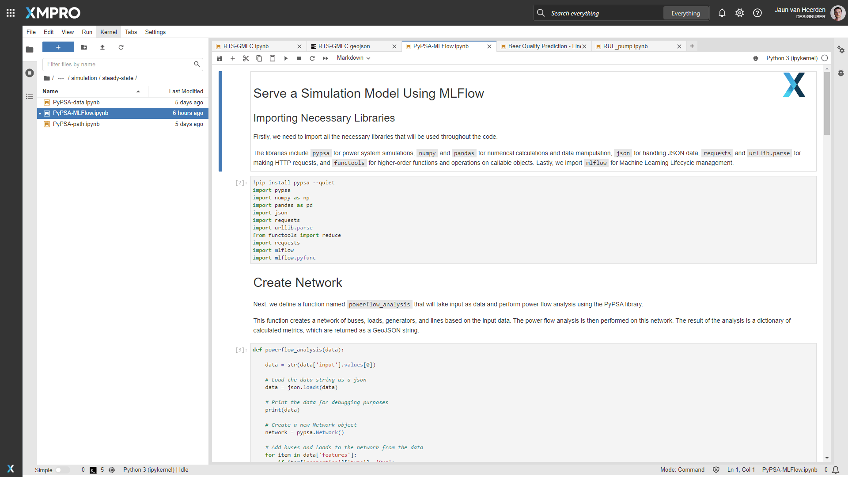Restart kernel and run all cells
Viewport: 848px width, 477px height.
point(326,58)
